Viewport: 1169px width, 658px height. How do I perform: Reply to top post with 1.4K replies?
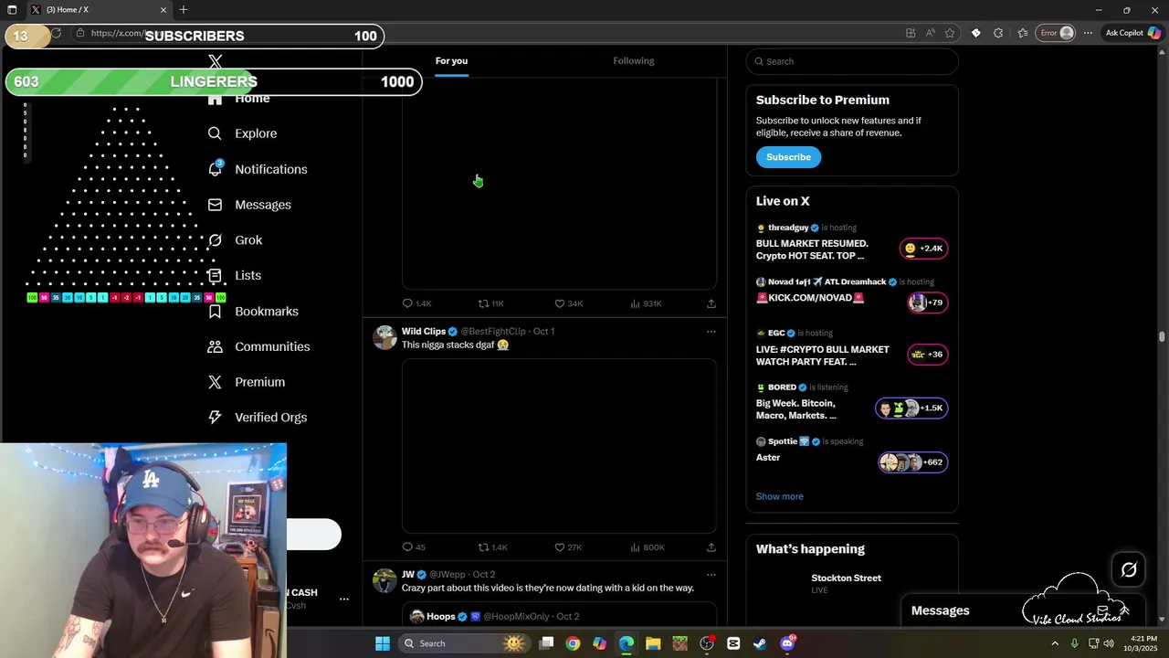pos(416,303)
